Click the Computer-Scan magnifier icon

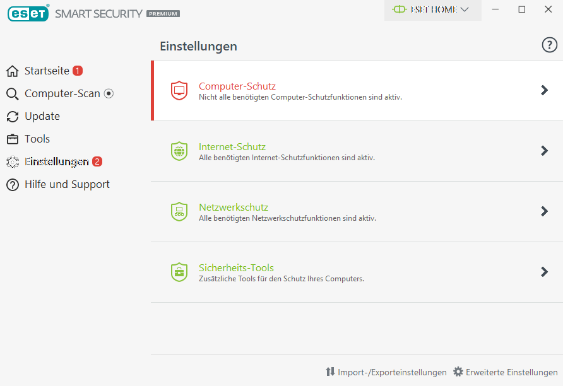[x=13, y=93]
